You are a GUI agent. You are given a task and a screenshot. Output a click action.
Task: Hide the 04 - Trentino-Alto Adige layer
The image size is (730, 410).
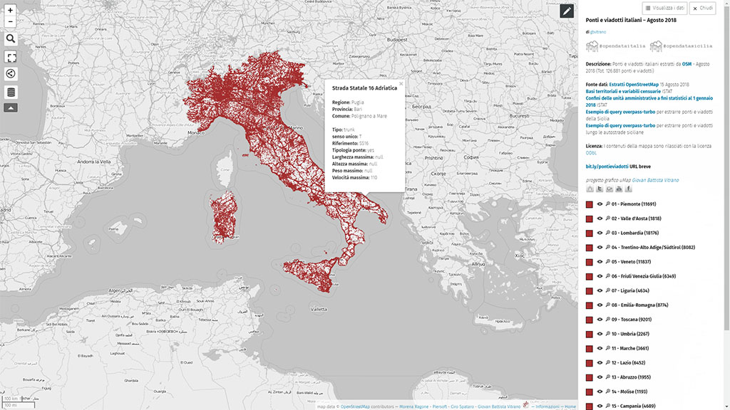(600, 247)
